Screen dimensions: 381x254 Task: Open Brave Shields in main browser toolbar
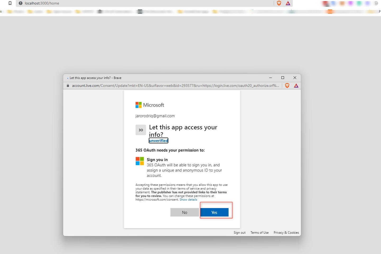279,3
